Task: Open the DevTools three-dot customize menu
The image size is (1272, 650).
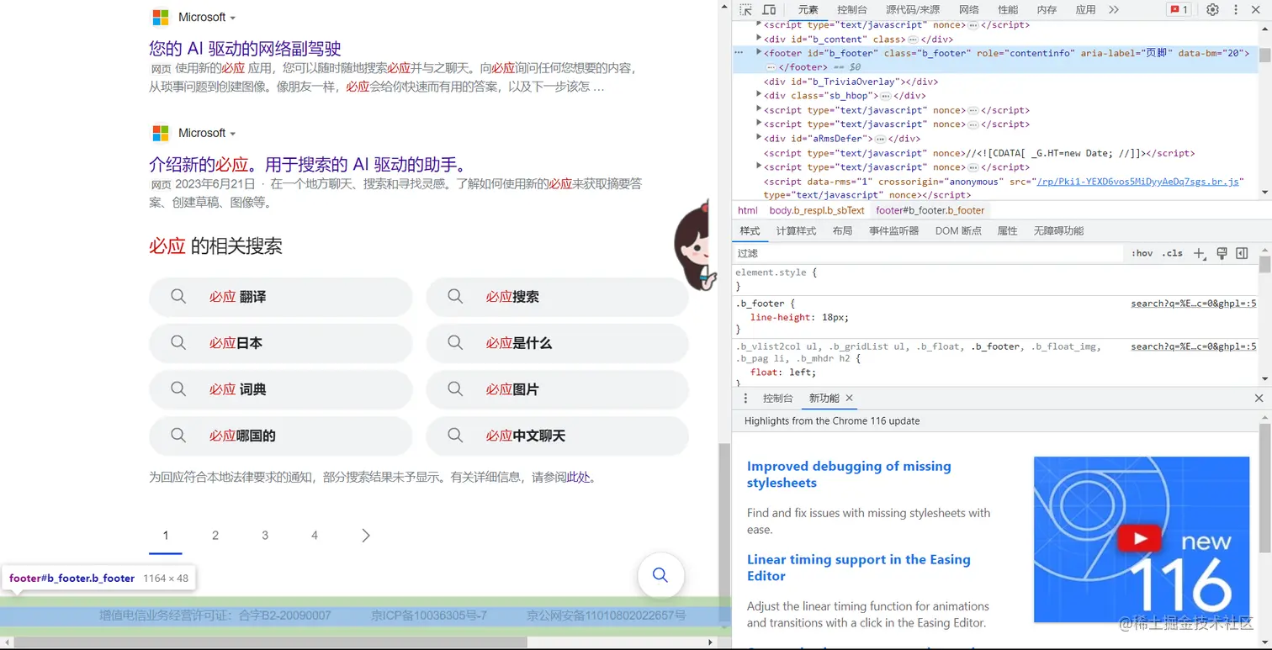Action: [x=1236, y=10]
